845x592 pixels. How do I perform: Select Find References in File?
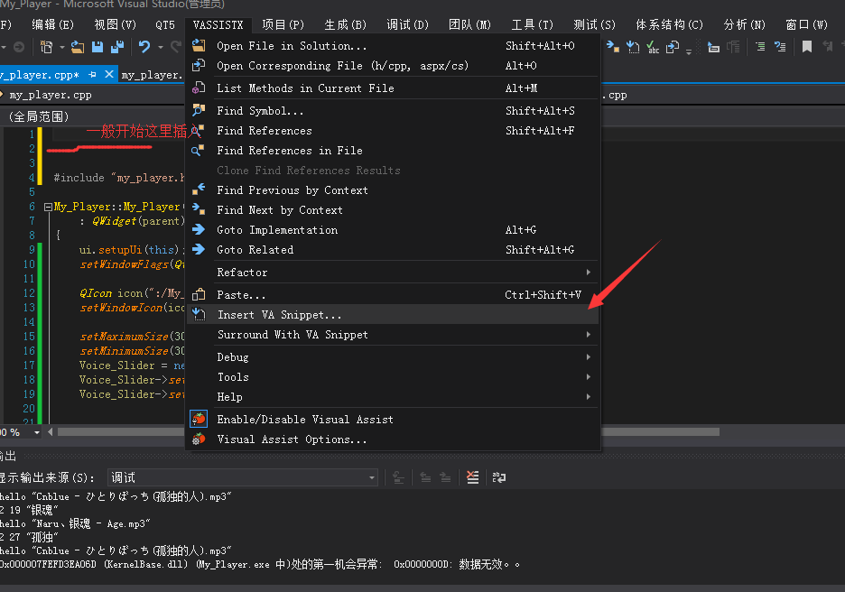(x=393, y=151)
